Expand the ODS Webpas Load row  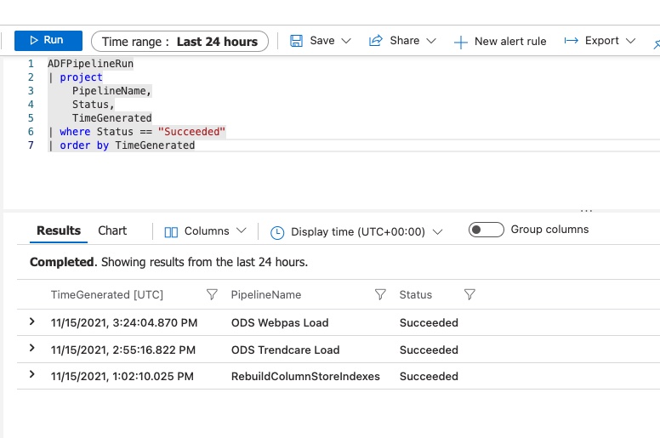click(x=32, y=321)
